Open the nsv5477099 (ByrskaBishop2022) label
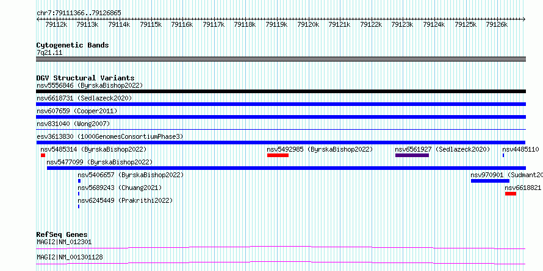The height and width of the screenshot is (271, 543). tap(99, 162)
